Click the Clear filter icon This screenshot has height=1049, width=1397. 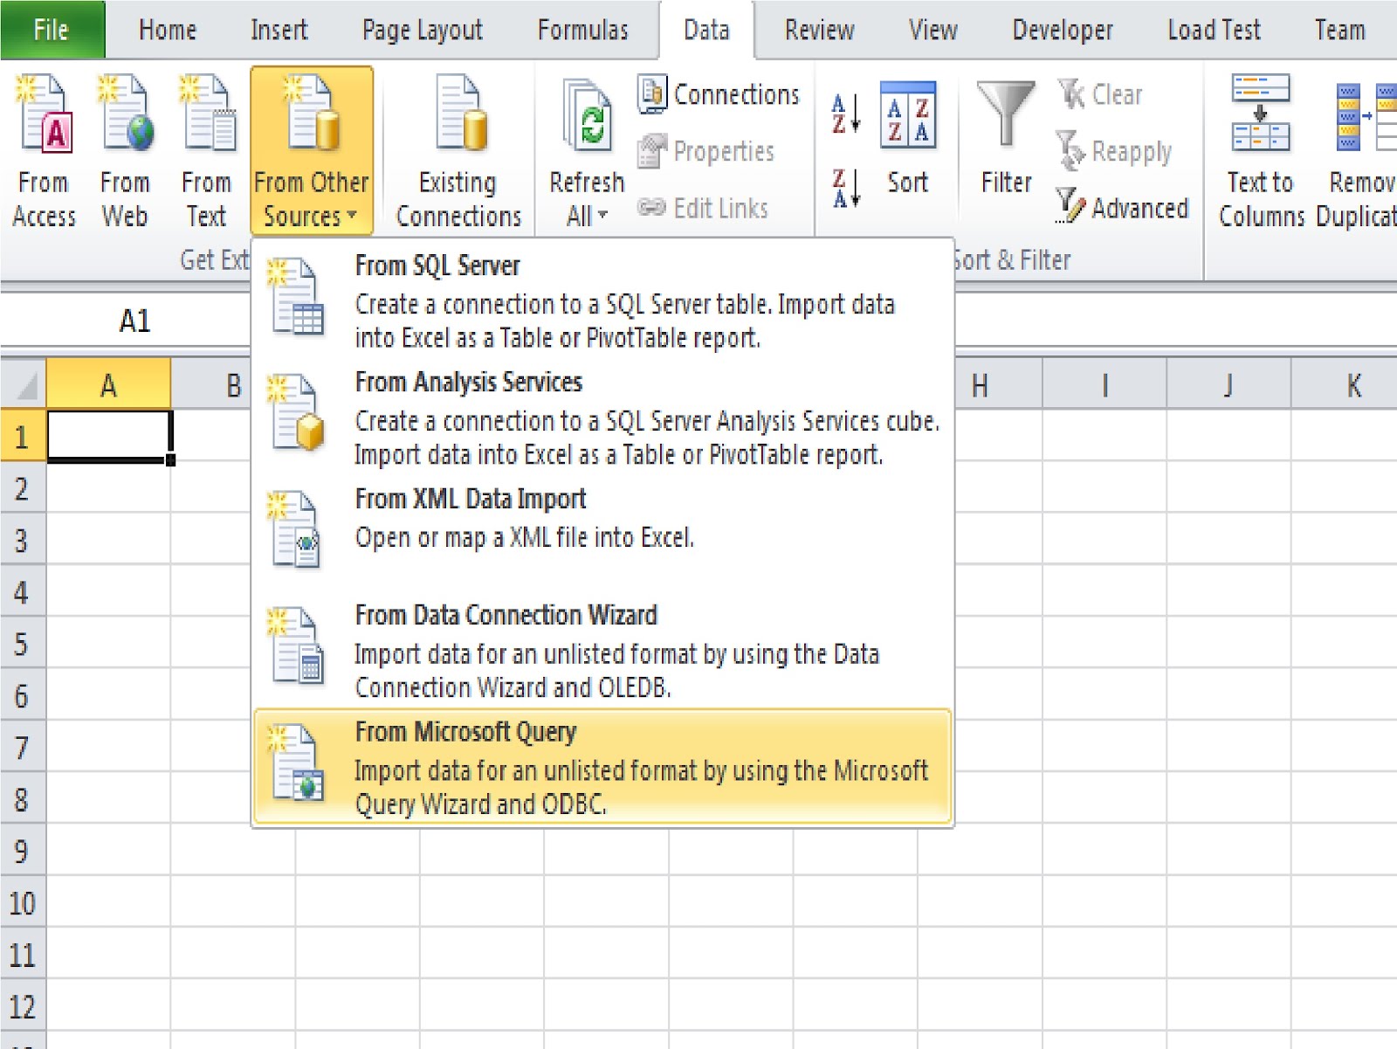1102,94
